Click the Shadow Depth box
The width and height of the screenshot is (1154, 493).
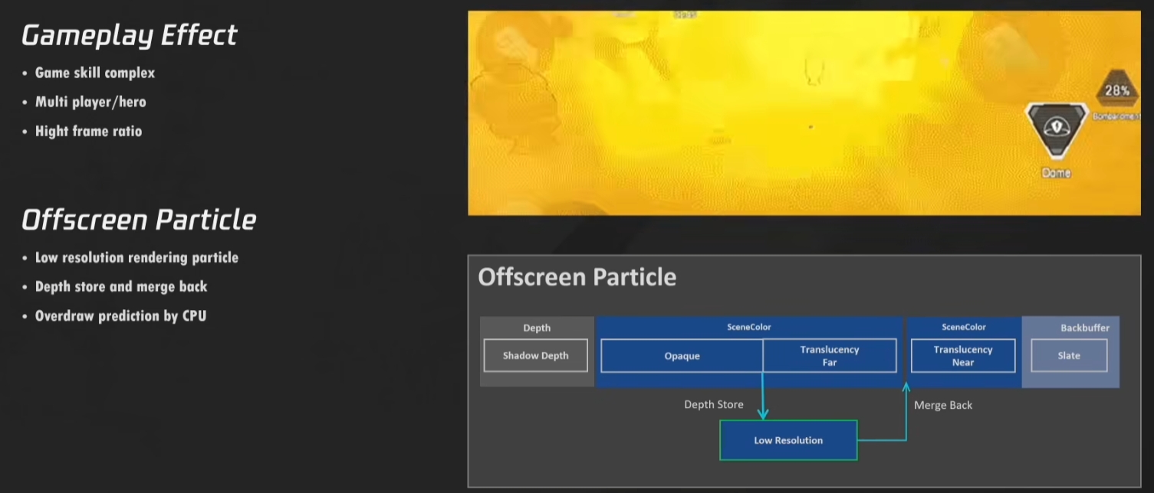point(536,355)
